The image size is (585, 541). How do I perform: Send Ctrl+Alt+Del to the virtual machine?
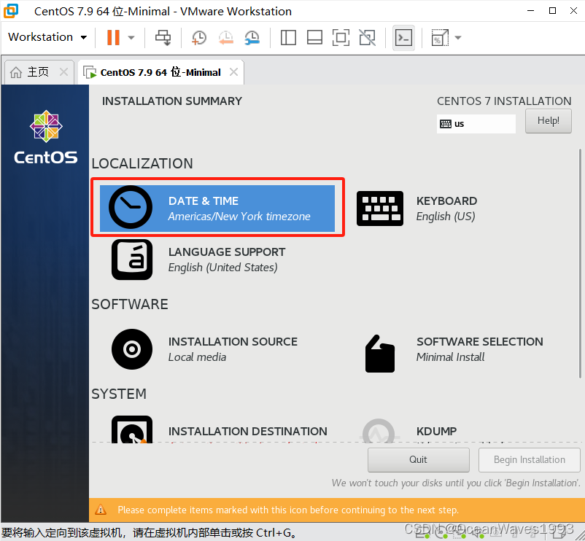click(x=163, y=37)
